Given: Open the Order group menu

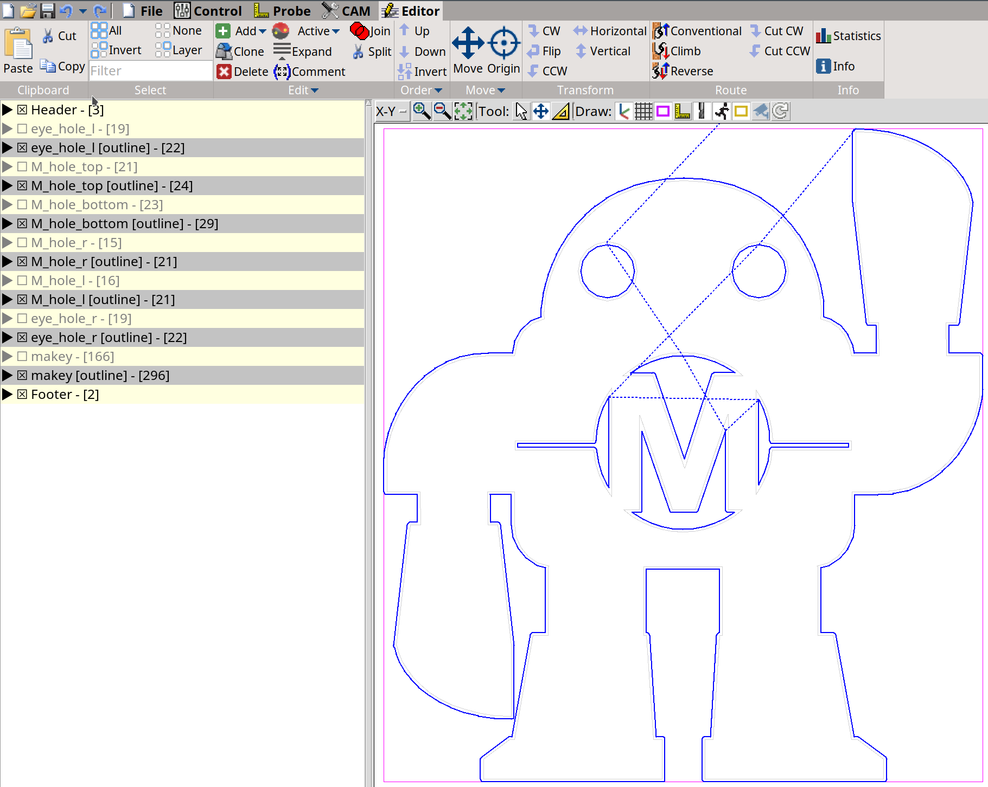Looking at the screenshot, I should 422,90.
